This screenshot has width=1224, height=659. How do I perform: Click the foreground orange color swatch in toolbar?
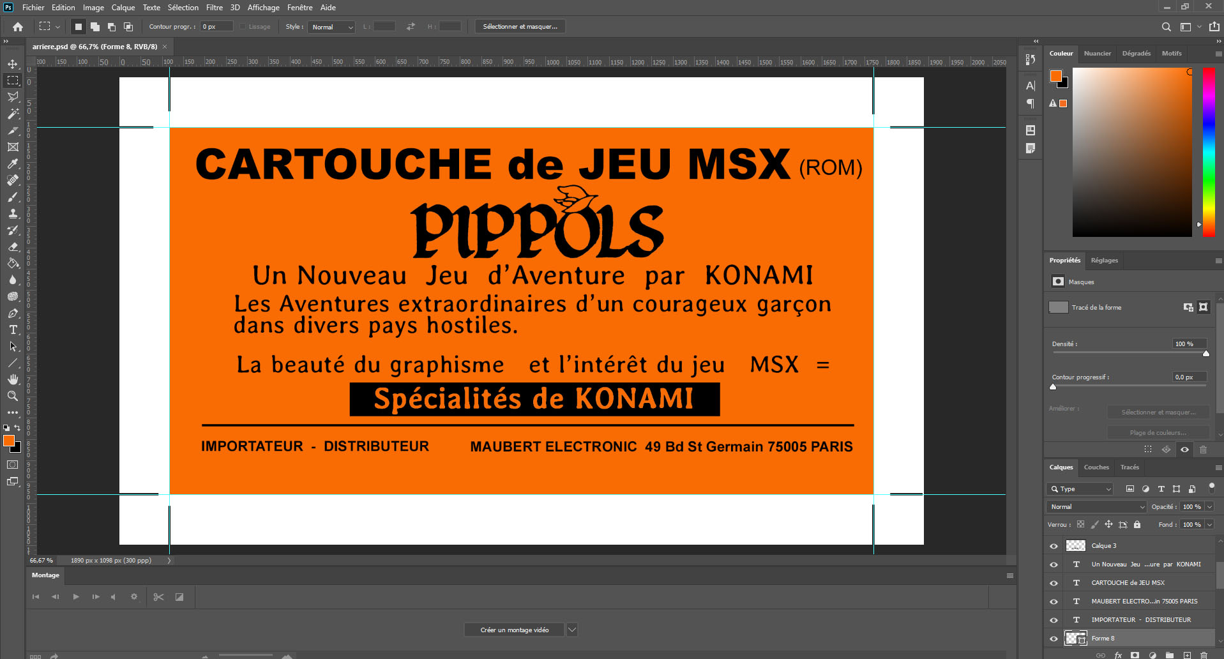(x=9, y=441)
